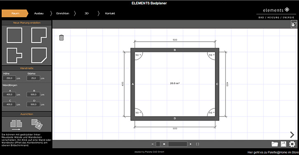Choose the room template with beveled corner
The height and width of the screenshot is (155, 299).
pos(39,55)
